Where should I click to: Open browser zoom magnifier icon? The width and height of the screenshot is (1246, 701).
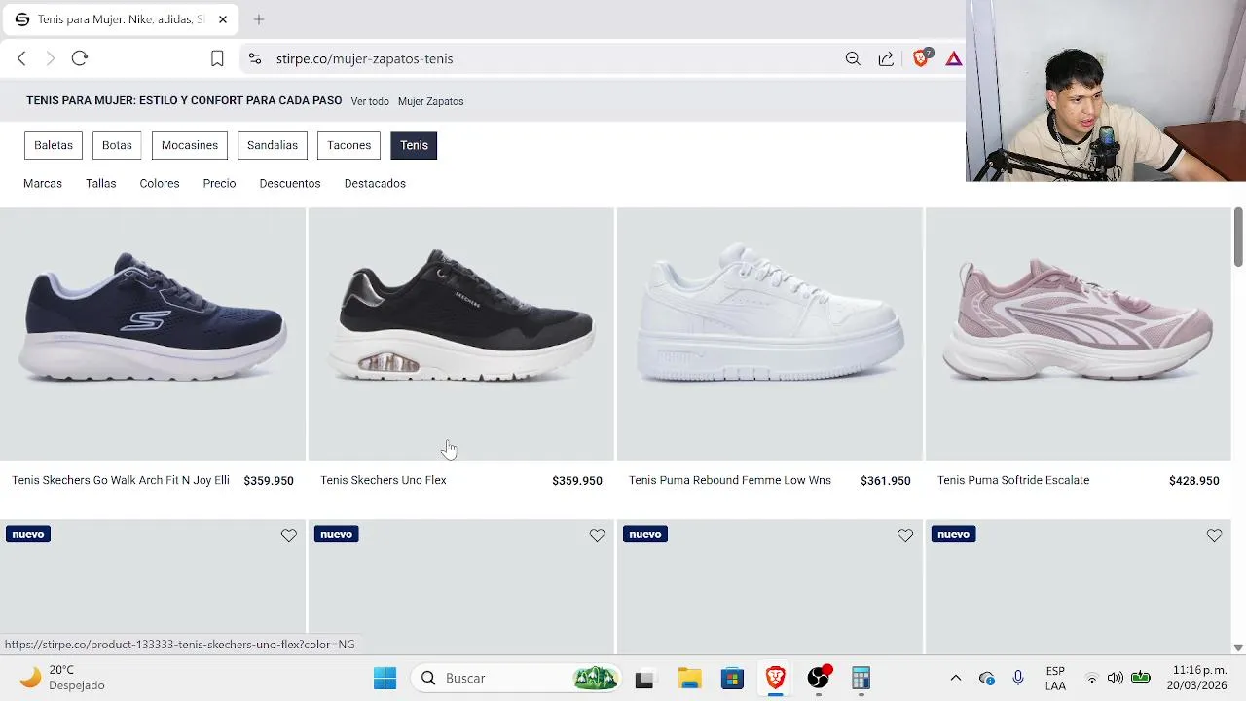coord(853,58)
